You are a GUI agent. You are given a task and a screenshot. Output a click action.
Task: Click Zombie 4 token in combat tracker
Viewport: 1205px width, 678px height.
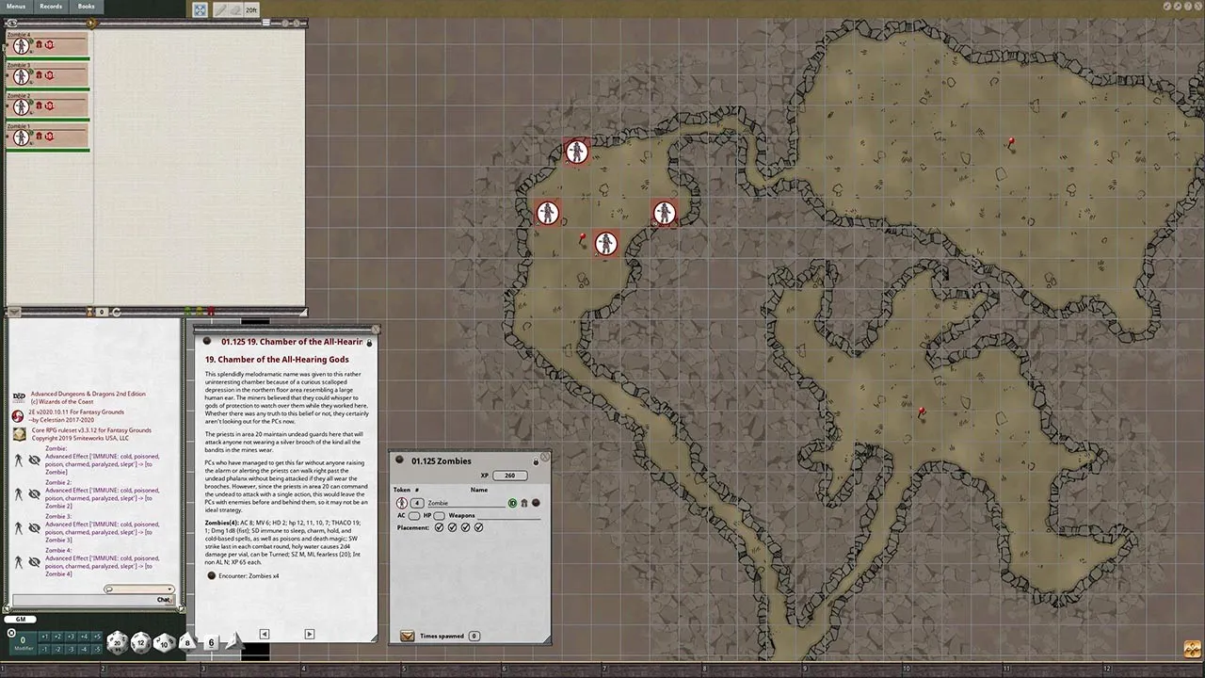21,45
